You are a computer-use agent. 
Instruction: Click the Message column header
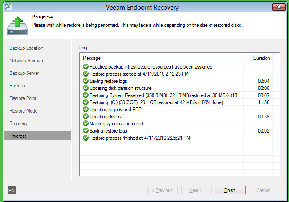point(161,58)
